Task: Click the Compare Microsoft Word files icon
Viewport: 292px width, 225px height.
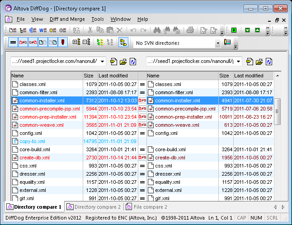Action: (43, 30)
